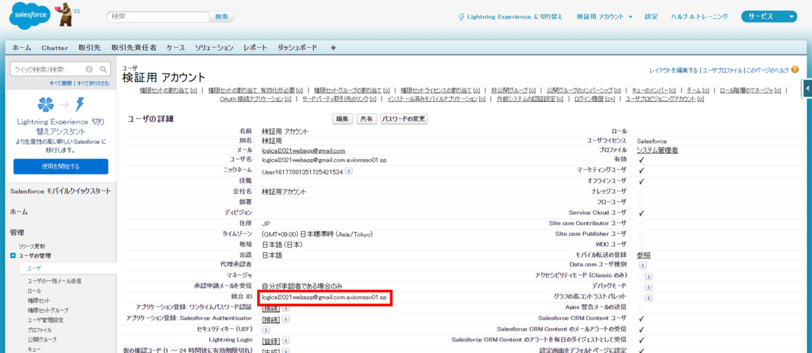Expand the collapsed side panel arrow at right edge

pyautogui.click(x=807, y=89)
